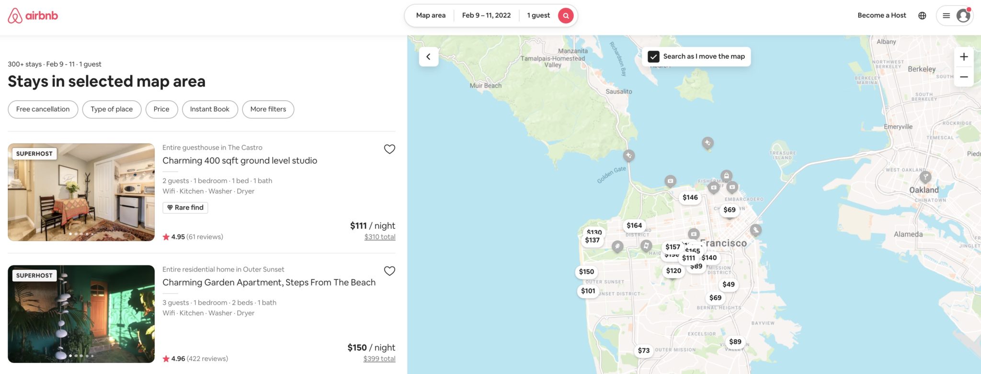Viewport: 981px width, 374px height.
Task: Open the search with the red magnifier icon
Action: click(565, 15)
